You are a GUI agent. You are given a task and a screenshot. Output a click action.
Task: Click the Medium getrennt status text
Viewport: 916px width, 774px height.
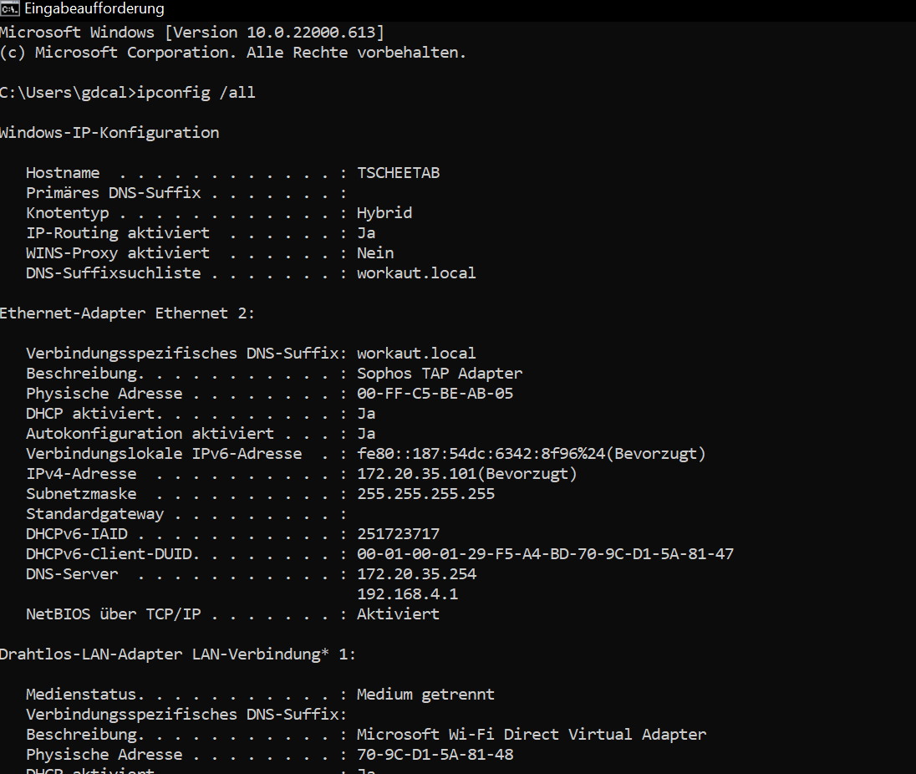coord(425,695)
